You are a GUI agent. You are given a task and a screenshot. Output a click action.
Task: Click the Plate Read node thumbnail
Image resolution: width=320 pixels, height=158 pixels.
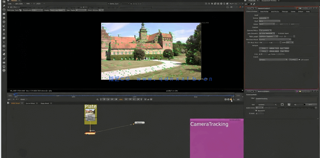(x=90, y=112)
